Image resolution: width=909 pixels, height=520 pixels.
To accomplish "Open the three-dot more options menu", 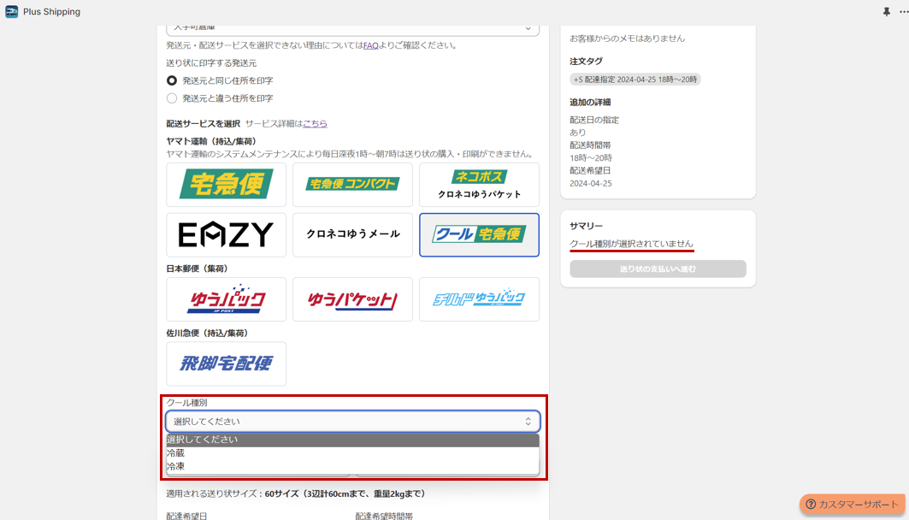I will click(x=904, y=12).
